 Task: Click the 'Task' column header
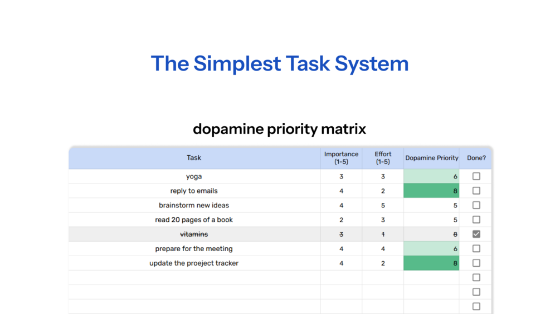194,158
